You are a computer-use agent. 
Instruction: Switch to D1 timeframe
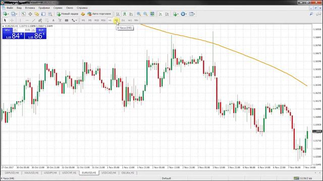(123, 20)
